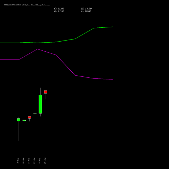Click the close value C: 11.05

[x=59, y=9]
